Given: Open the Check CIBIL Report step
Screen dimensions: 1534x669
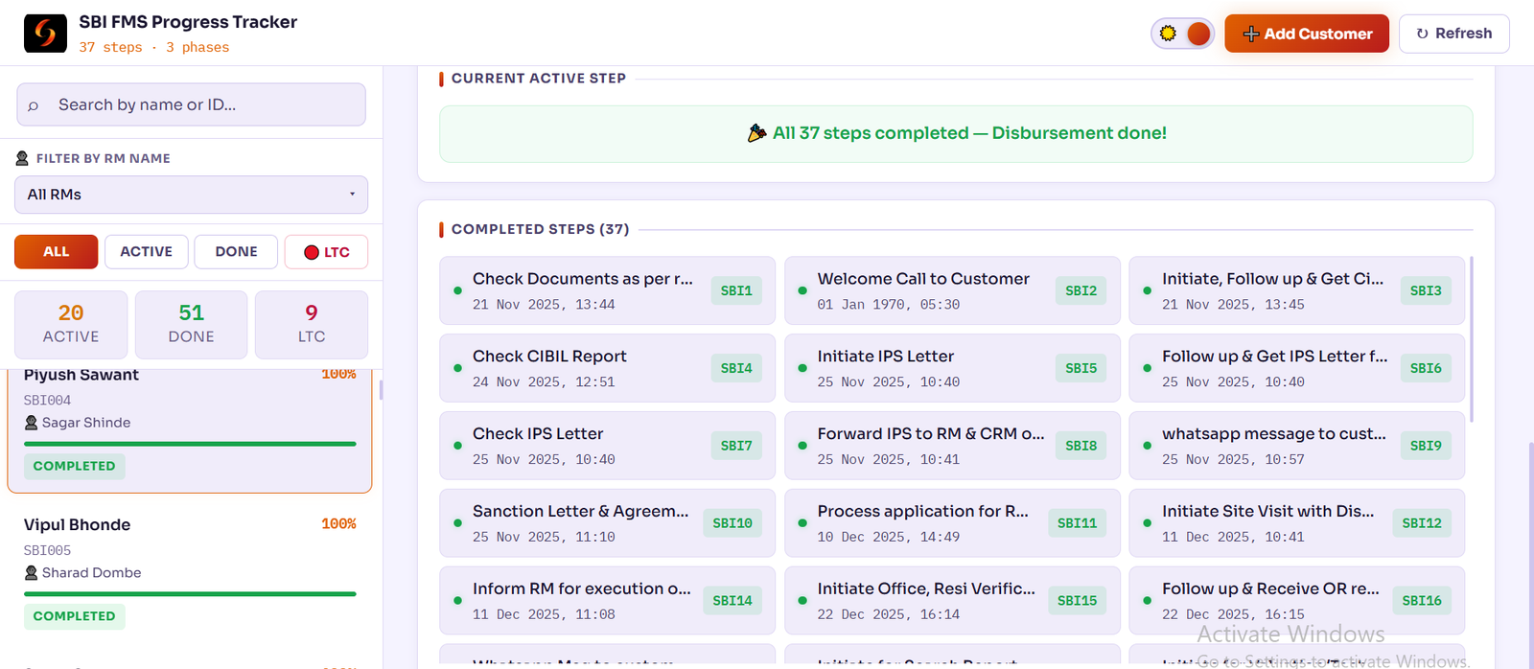Looking at the screenshot, I should [x=607, y=368].
